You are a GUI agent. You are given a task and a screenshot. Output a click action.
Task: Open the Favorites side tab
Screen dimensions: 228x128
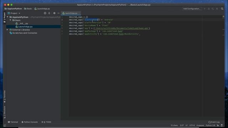click(x=5, y=96)
